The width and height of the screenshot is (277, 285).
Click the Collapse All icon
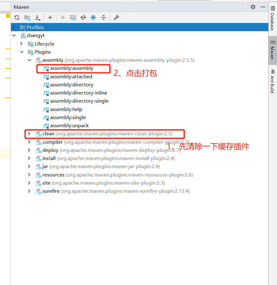click(x=104, y=17)
